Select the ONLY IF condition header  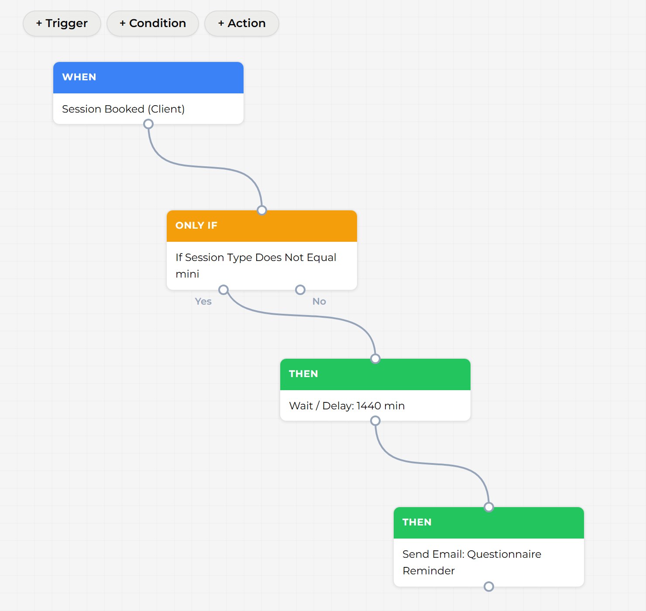(262, 226)
